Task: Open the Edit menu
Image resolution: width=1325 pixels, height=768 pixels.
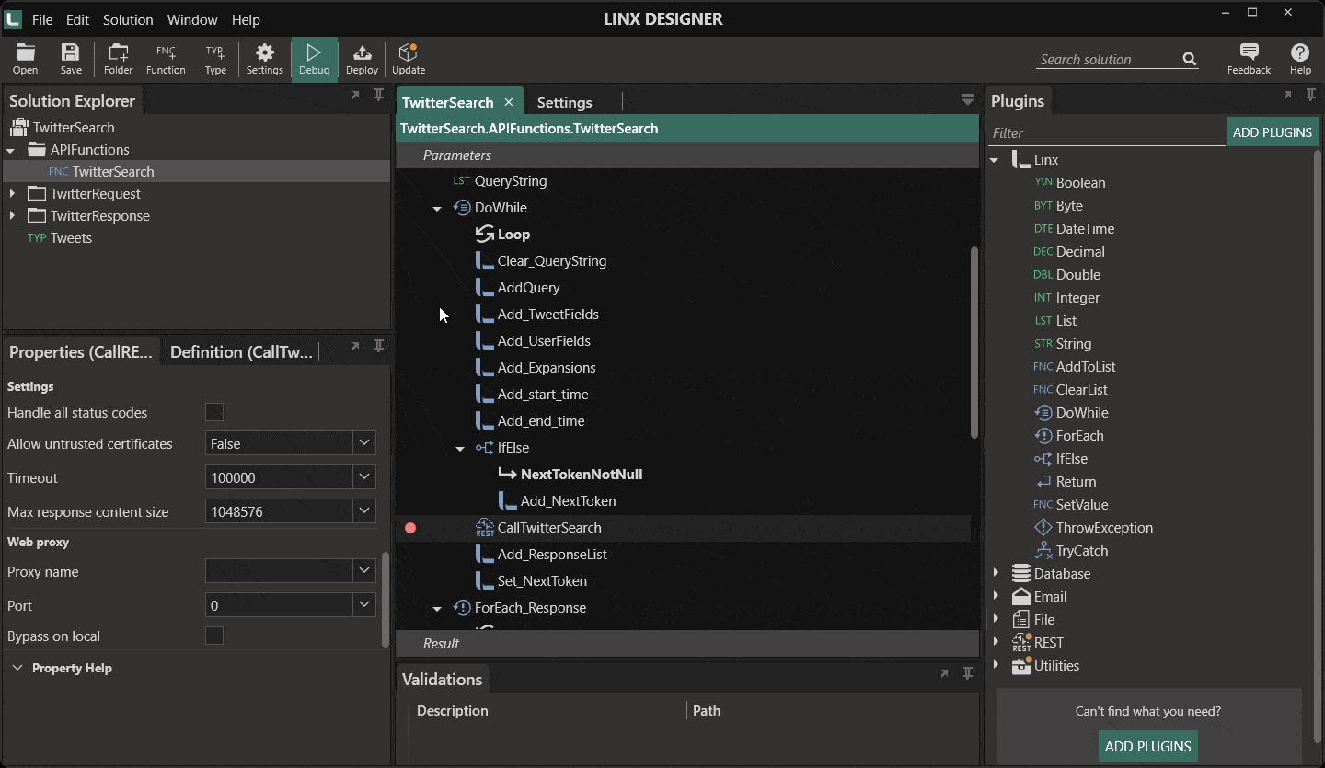Action: click(77, 19)
